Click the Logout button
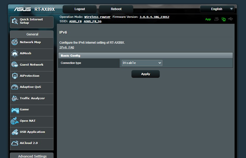The image size is (246, 158). click(x=80, y=9)
